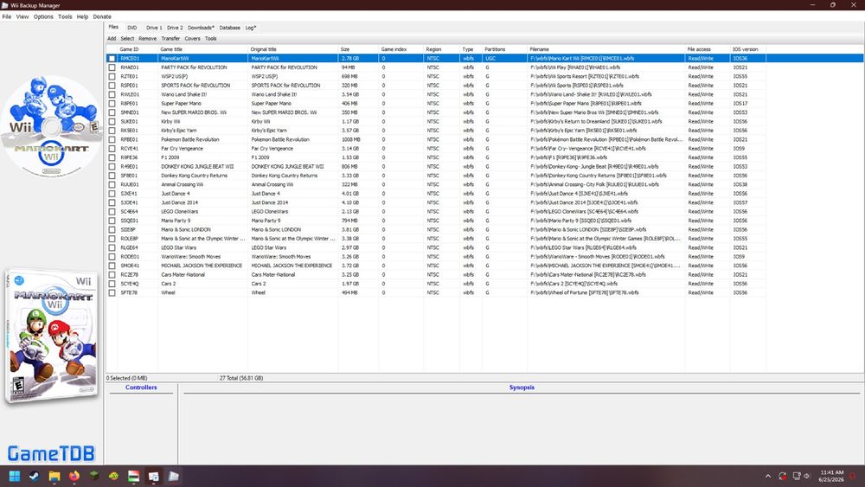Screen dimensions: 865x487
Task: Check the RMCE01 MarioKartWii row checkbox
Action: [112, 59]
